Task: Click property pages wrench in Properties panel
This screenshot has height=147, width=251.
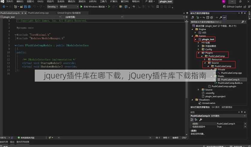Action: [201, 120]
